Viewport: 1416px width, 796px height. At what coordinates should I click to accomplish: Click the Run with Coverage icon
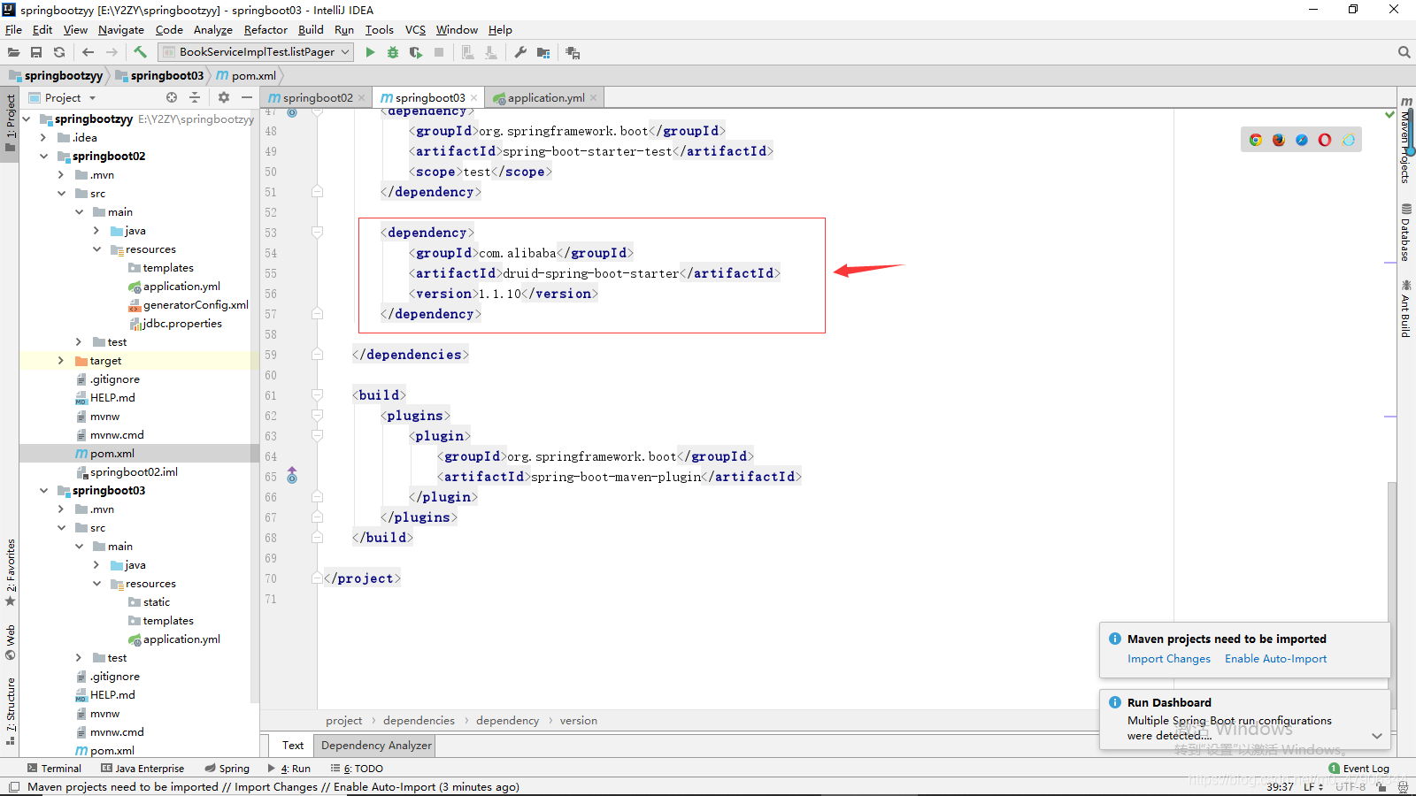click(x=416, y=52)
